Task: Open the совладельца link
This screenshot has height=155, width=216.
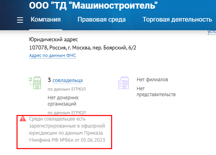Action: click(x=68, y=80)
